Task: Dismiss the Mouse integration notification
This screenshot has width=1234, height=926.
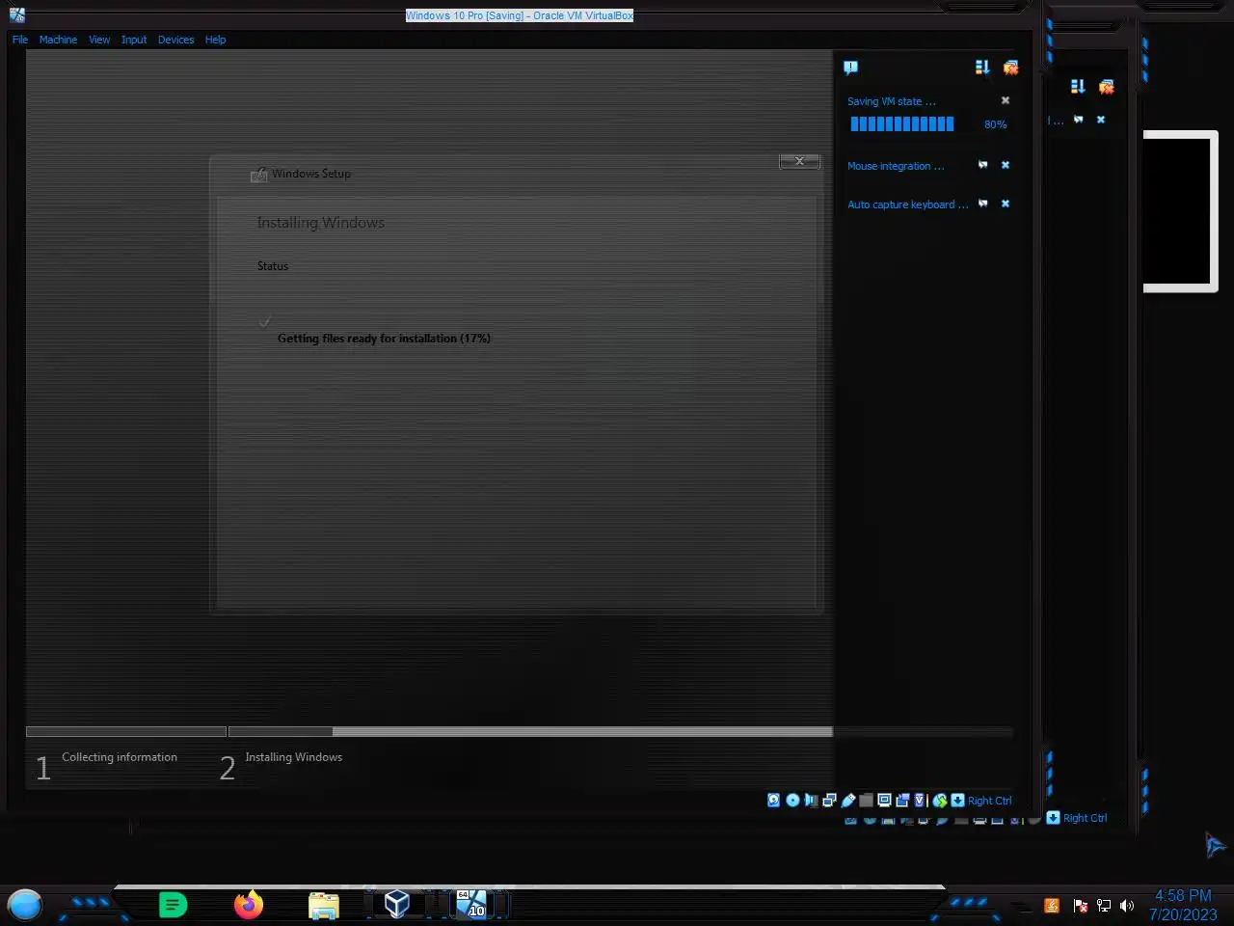Action: (x=1006, y=165)
